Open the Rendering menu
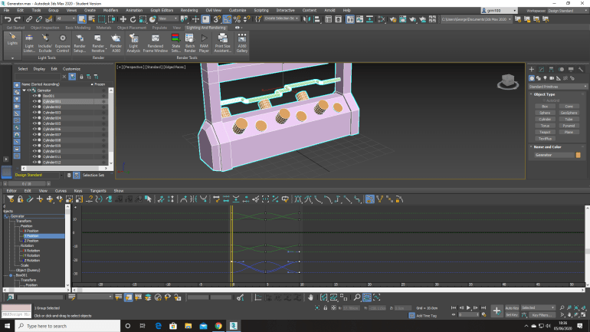Image resolution: width=590 pixels, height=332 pixels. (x=189, y=10)
